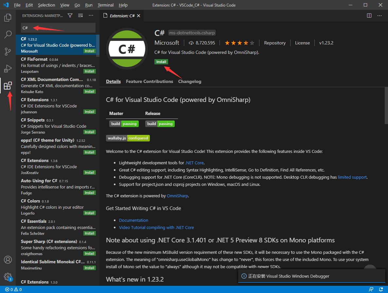Viewport: 388px width, 293px height.
Task: Switch to the Feature Contributions tab
Action: pyautogui.click(x=150, y=81)
